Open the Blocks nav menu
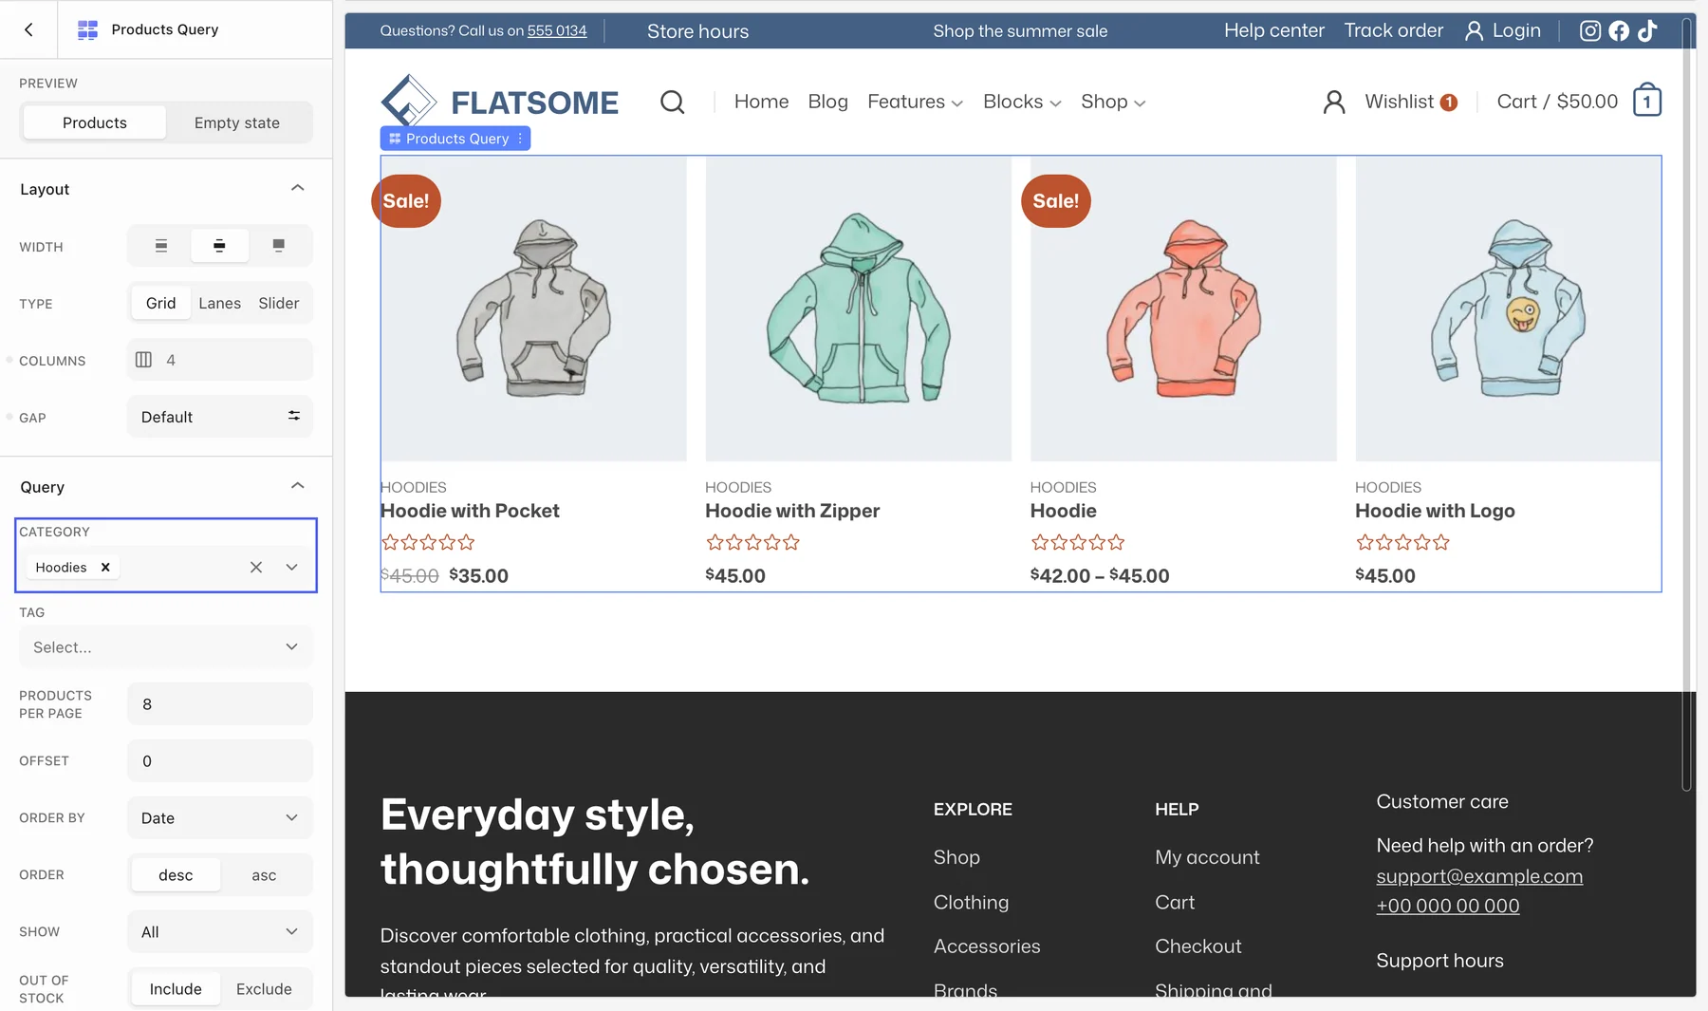1708x1011 pixels. point(1022,102)
